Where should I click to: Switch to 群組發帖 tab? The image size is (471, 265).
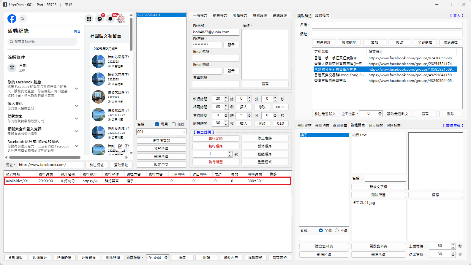point(304,126)
